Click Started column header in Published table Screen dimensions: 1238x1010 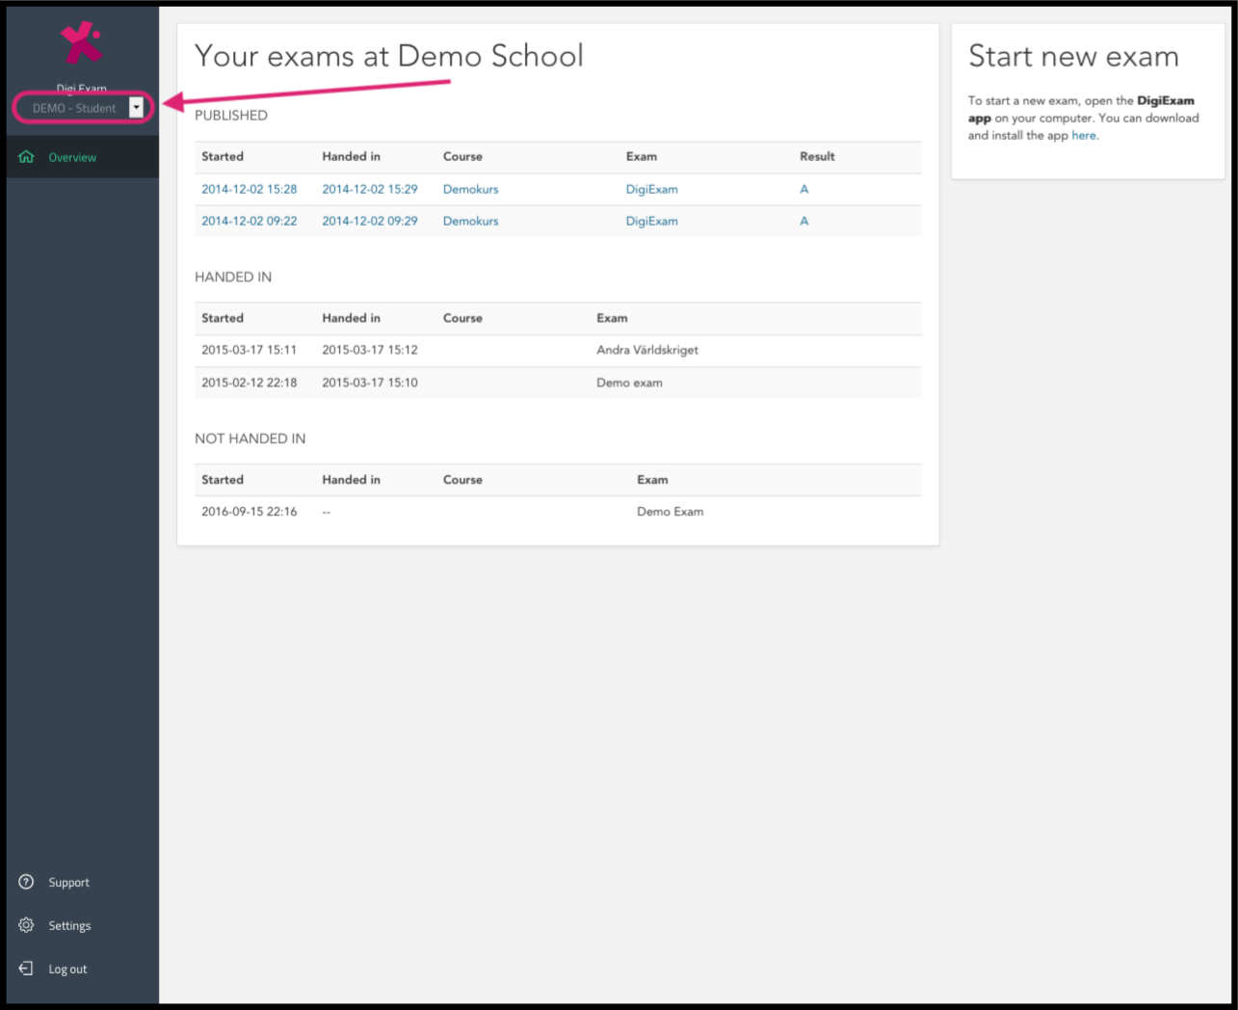(x=223, y=156)
